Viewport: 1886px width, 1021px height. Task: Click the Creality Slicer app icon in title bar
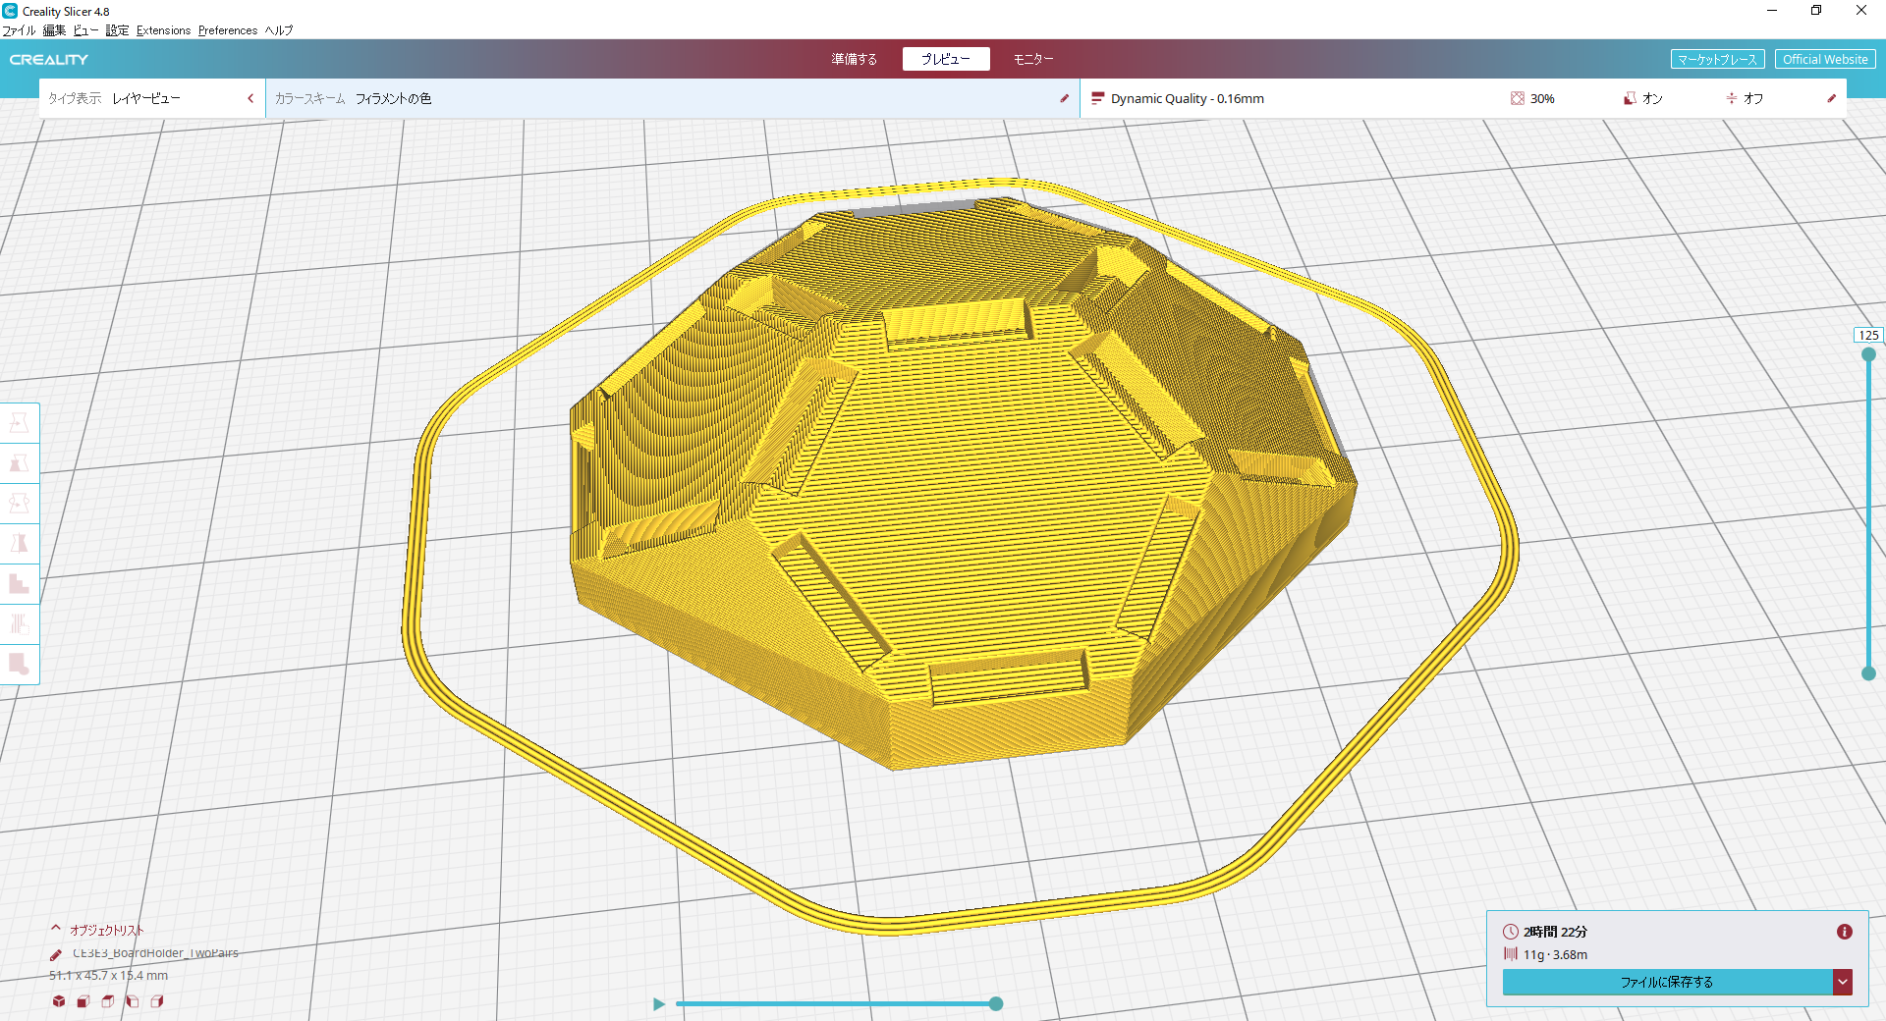[10, 11]
